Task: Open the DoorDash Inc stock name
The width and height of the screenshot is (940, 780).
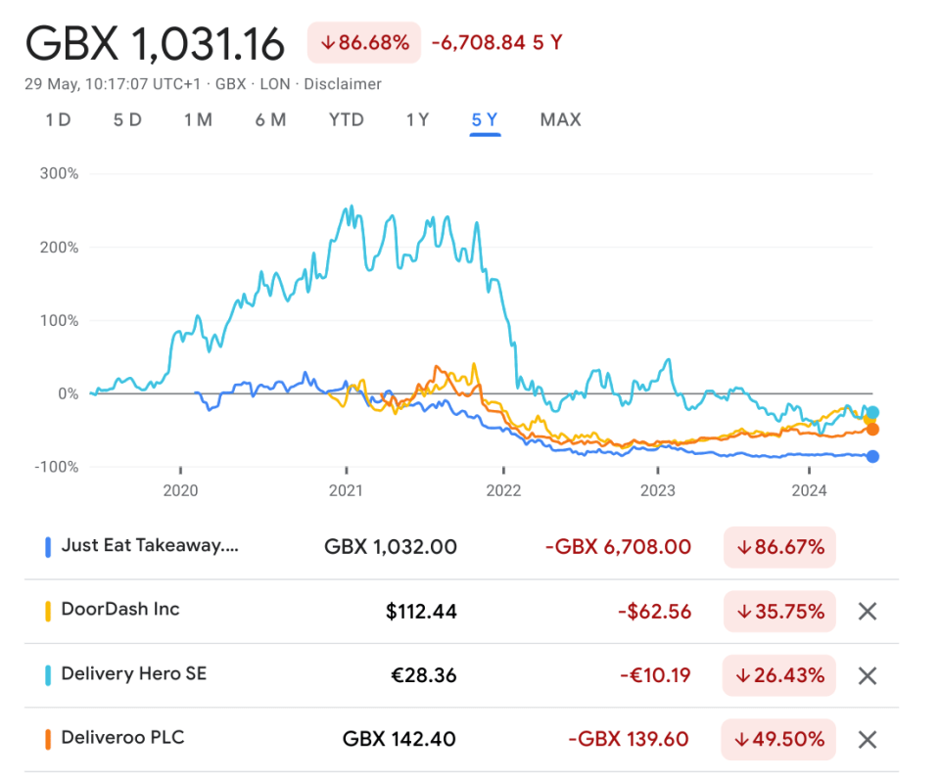Action: click(120, 610)
